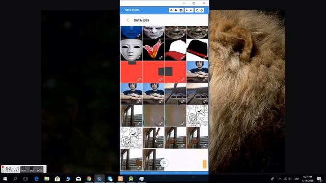Tap the round scroll-to-top button

pos(164,163)
